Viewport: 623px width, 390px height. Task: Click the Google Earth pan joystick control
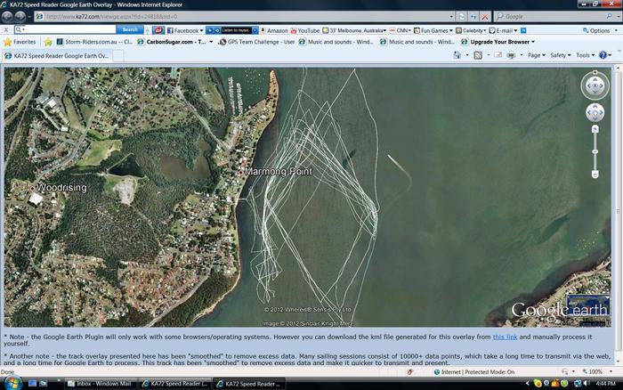tap(595, 113)
